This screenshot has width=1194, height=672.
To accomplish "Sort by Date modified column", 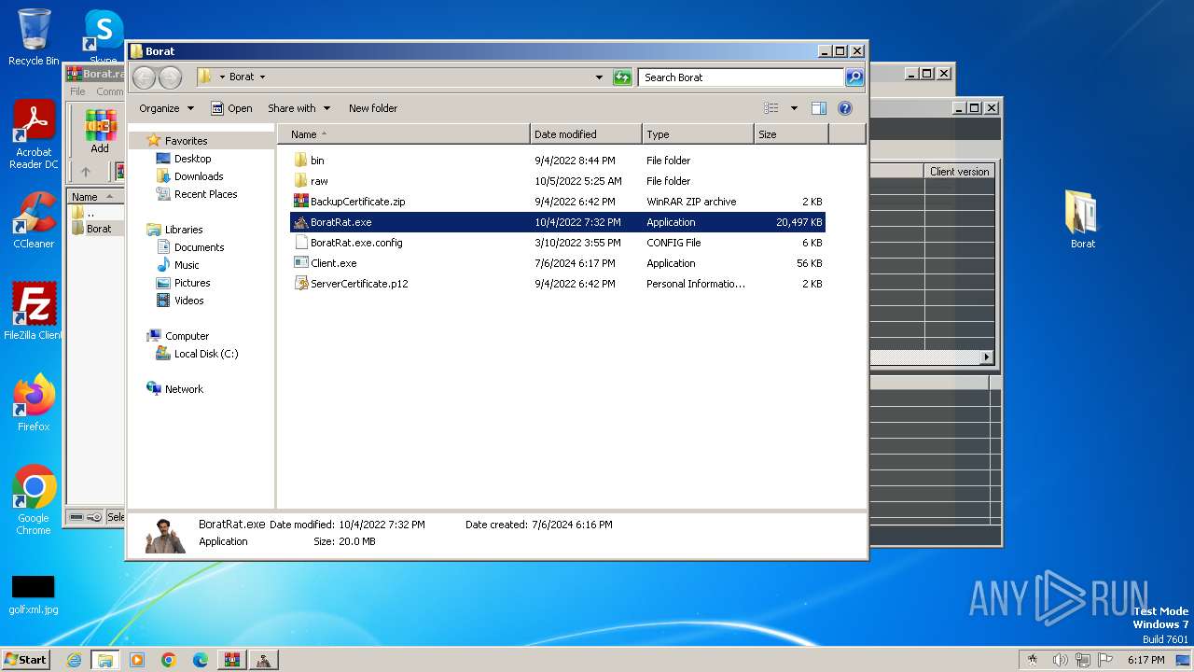I will coord(586,134).
